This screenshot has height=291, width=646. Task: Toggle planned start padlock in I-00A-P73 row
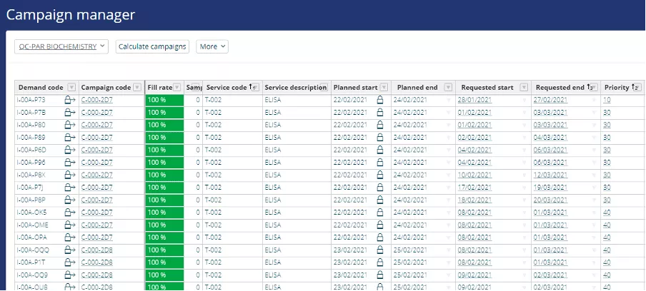coord(380,100)
